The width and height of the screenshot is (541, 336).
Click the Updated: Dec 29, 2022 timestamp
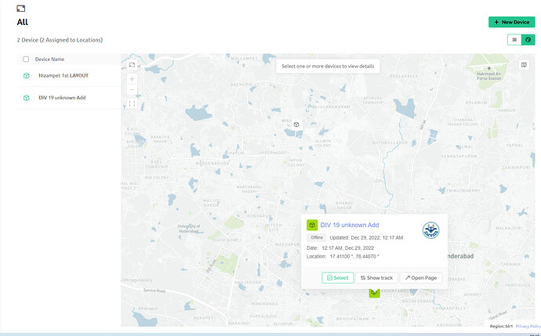tap(366, 237)
